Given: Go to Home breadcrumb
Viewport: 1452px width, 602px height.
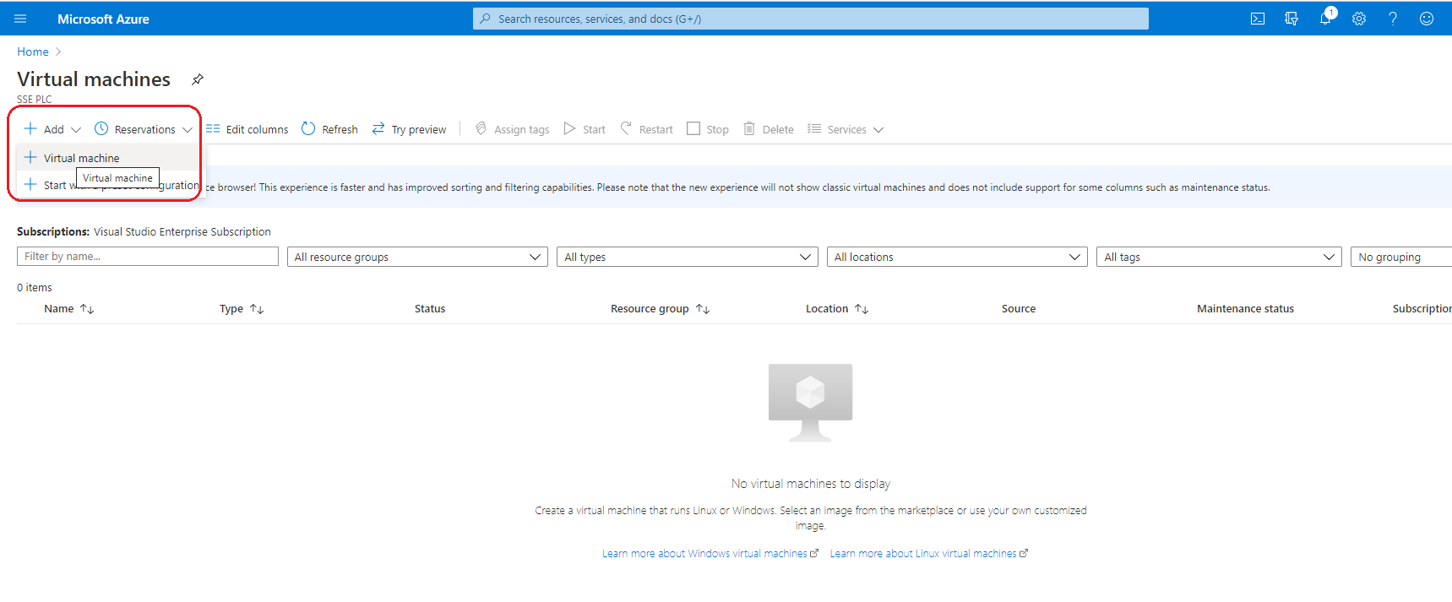Looking at the screenshot, I should (x=33, y=52).
